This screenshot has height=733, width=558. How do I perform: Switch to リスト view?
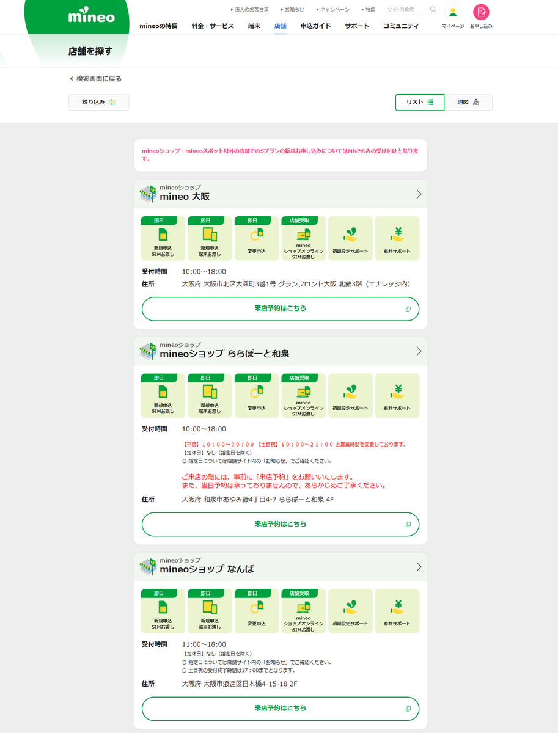pyautogui.click(x=420, y=103)
